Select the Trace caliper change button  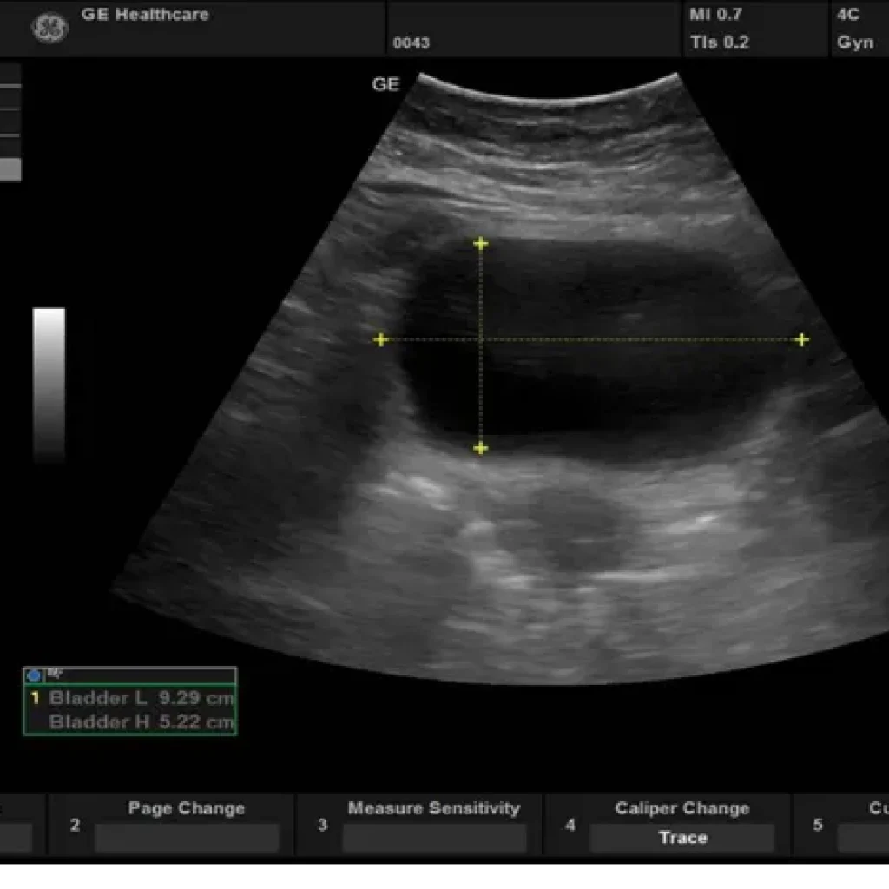[682, 838]
